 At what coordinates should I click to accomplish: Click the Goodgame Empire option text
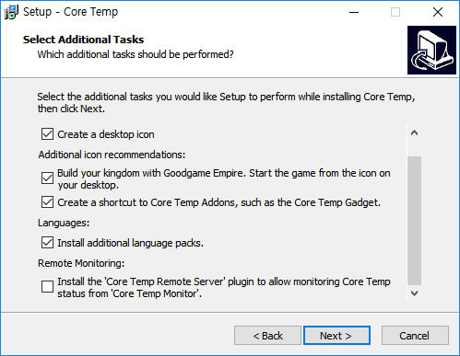click(224, 178)
